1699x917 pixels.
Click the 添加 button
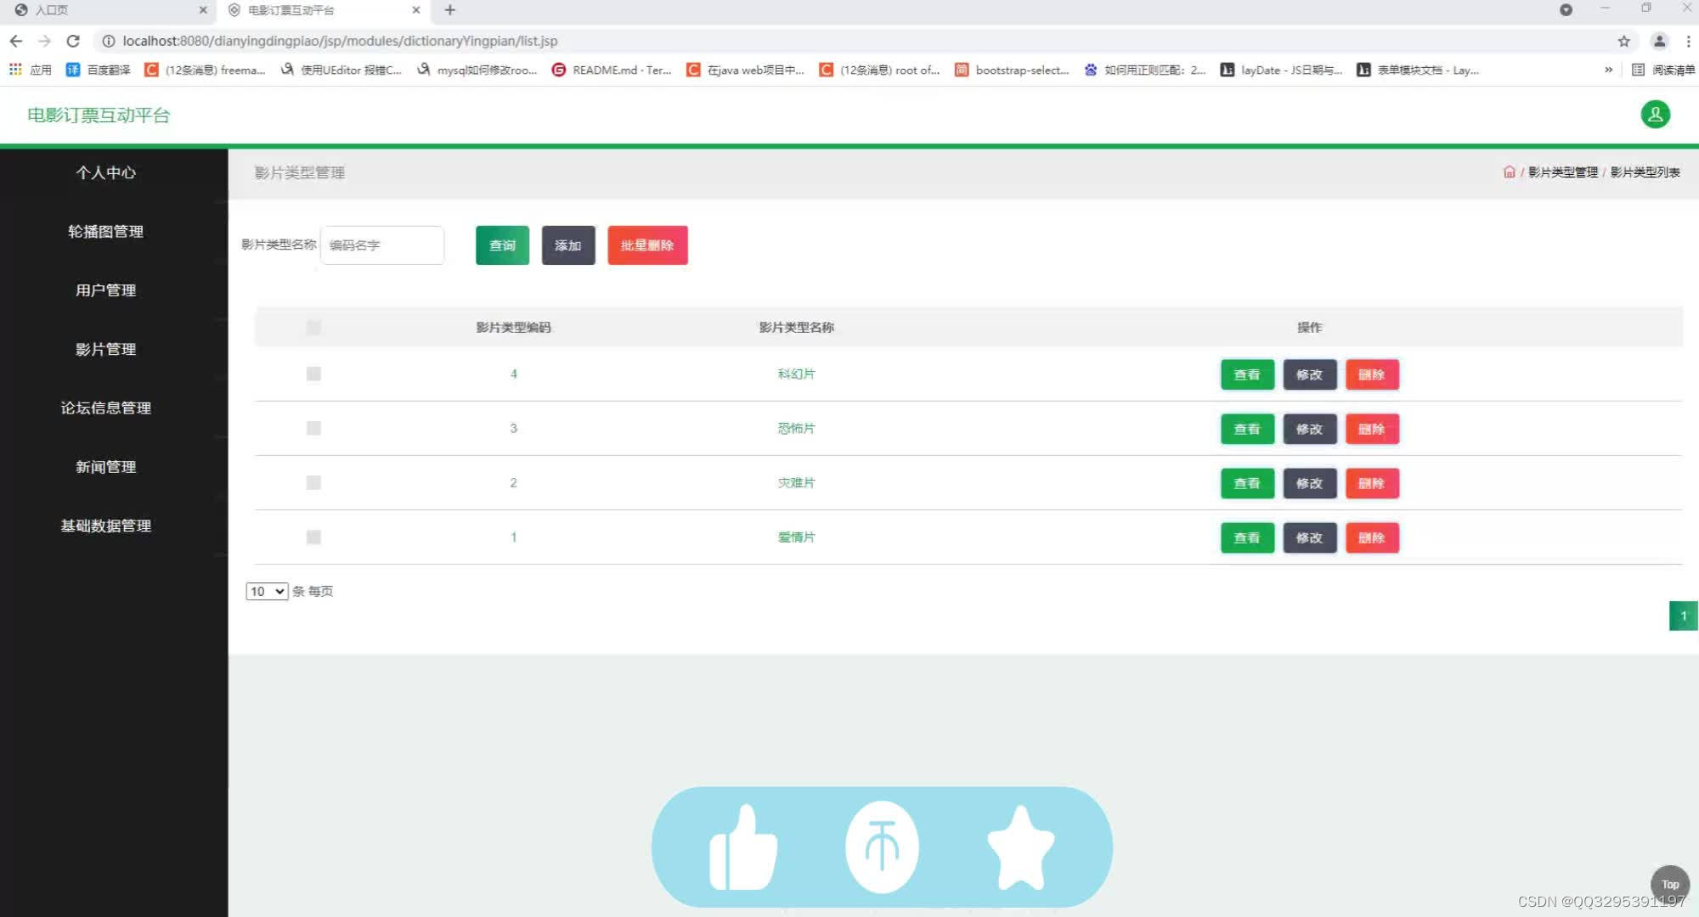[x=568, y=245]
